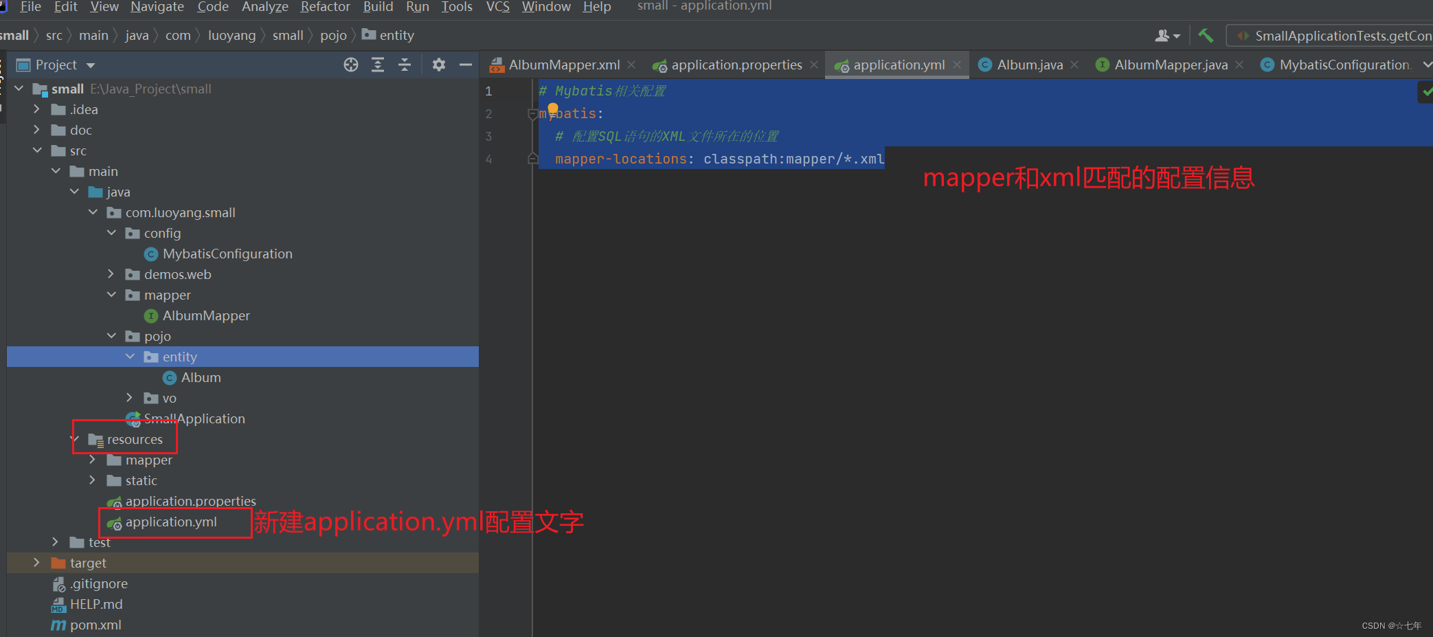Select mapper folder under resources
Viewport: 1433px width, 637px height.
point(148,460)
